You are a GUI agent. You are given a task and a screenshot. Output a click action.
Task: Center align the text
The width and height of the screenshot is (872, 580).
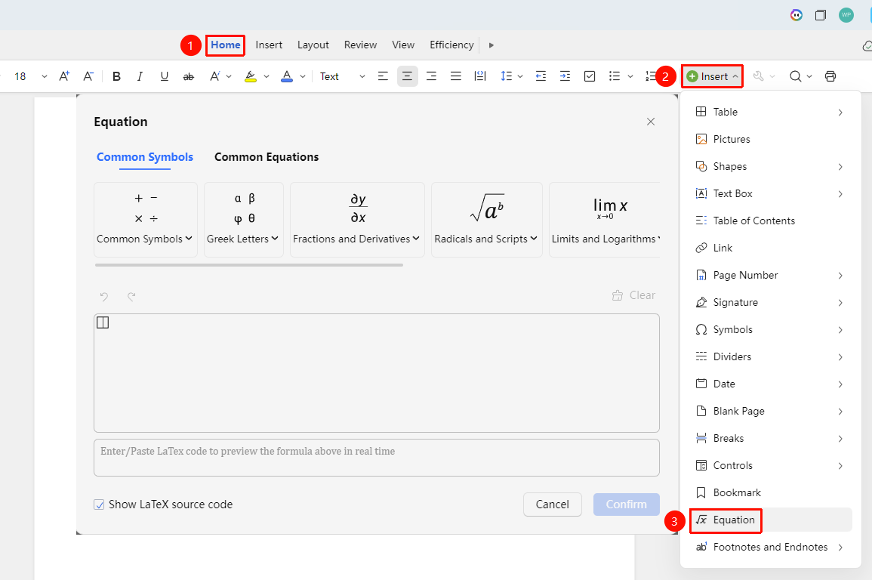tap(407, 76)
